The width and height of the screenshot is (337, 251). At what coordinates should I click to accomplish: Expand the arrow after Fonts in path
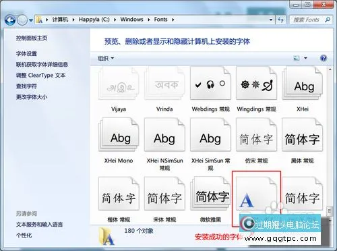tap(173, 20)
